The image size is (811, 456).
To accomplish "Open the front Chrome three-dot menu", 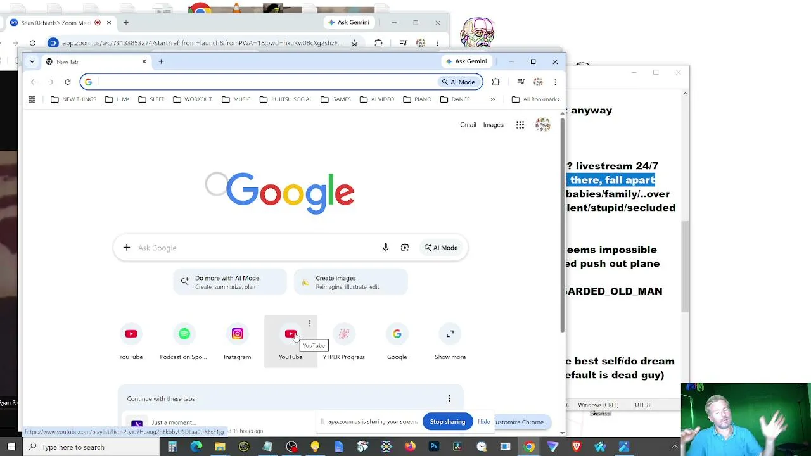I will tap(555, 82).
